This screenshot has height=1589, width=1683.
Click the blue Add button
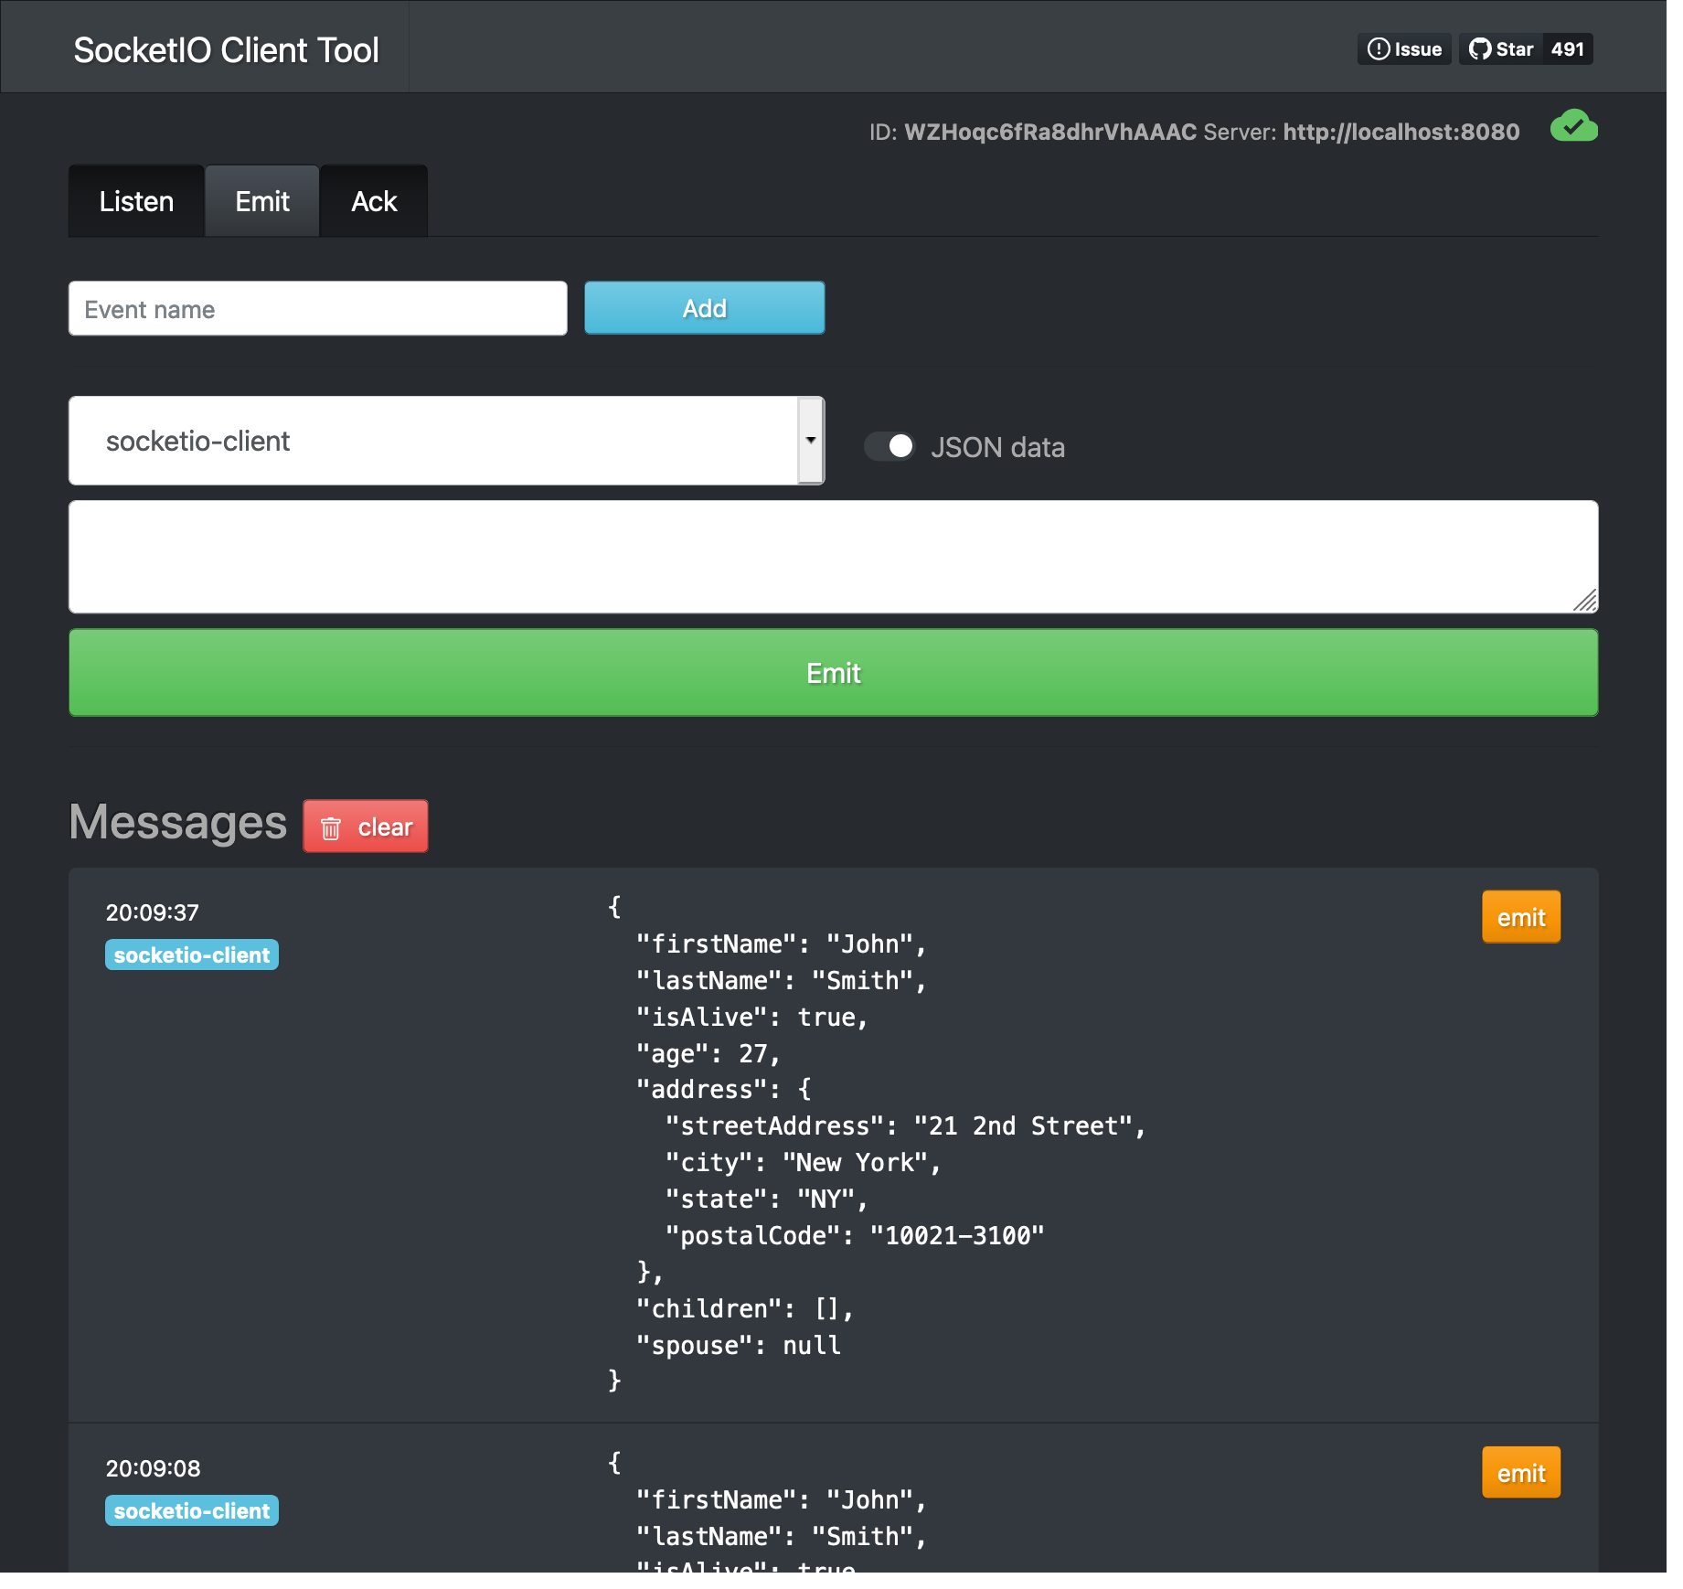pos(704,308)
